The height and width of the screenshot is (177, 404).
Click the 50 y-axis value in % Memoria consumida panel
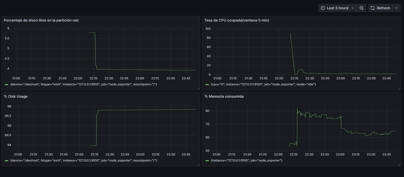pyautogui.click(x=207, y=151)
